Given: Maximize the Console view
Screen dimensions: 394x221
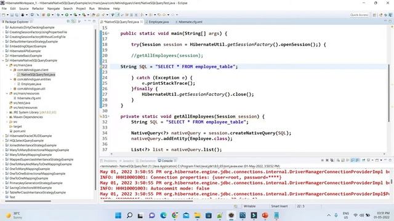Looking at the screenshot, I should pyautogui.click(x=390, y=160).
